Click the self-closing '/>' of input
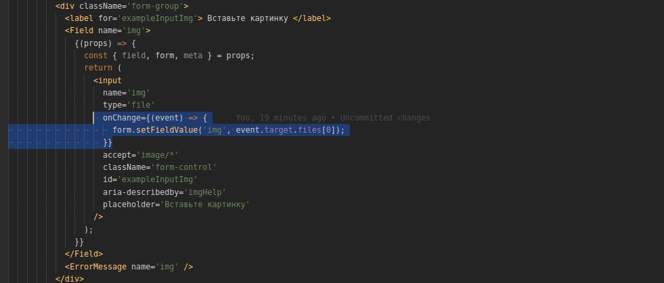The height and width of the screenshot is (283, 664). coord(98,217)
